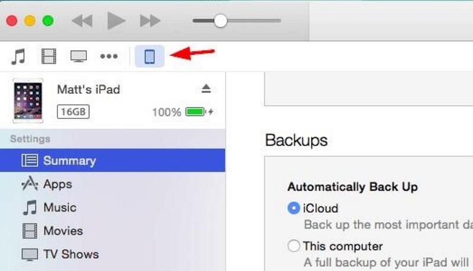Click the rewind playback button
The width and height of the screenshot is (473, 271).
82,21
